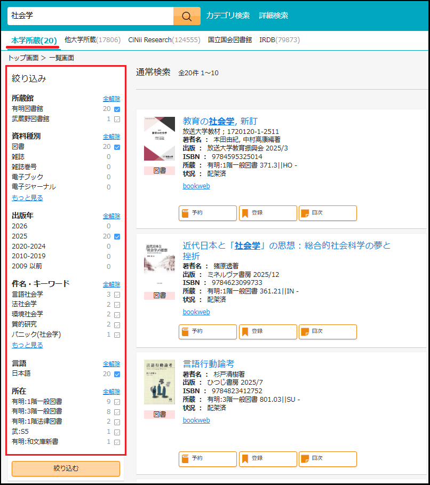This screenshot has height=485, width=430.
Task: Click the 絞り込む button
Action: tap(66, 468)
